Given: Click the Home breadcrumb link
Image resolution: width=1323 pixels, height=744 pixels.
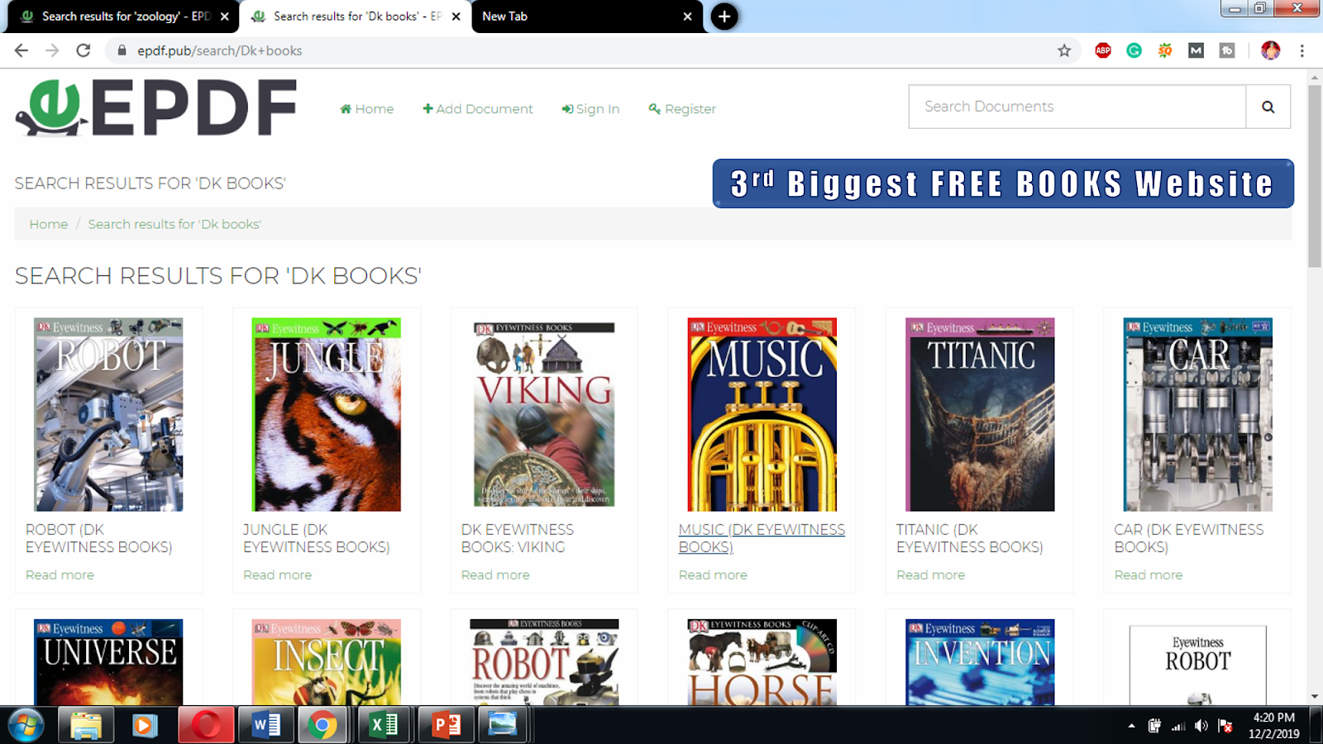Looking at the screenshot, I should coord(49,224).
